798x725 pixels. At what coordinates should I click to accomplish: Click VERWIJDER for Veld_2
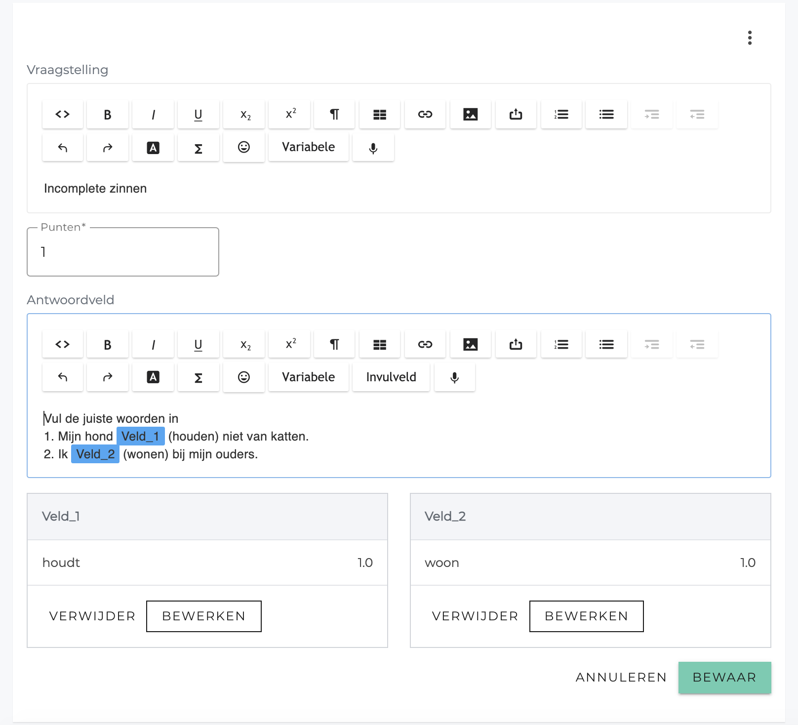point(475,616)
